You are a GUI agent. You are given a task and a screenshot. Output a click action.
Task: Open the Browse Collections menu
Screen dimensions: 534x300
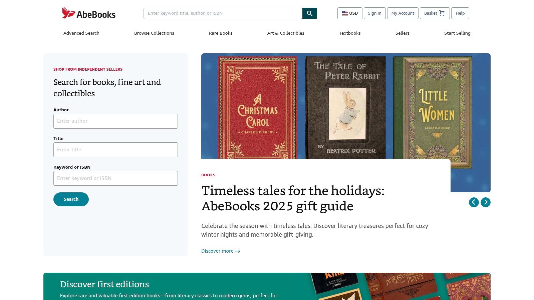coord(154,33)
